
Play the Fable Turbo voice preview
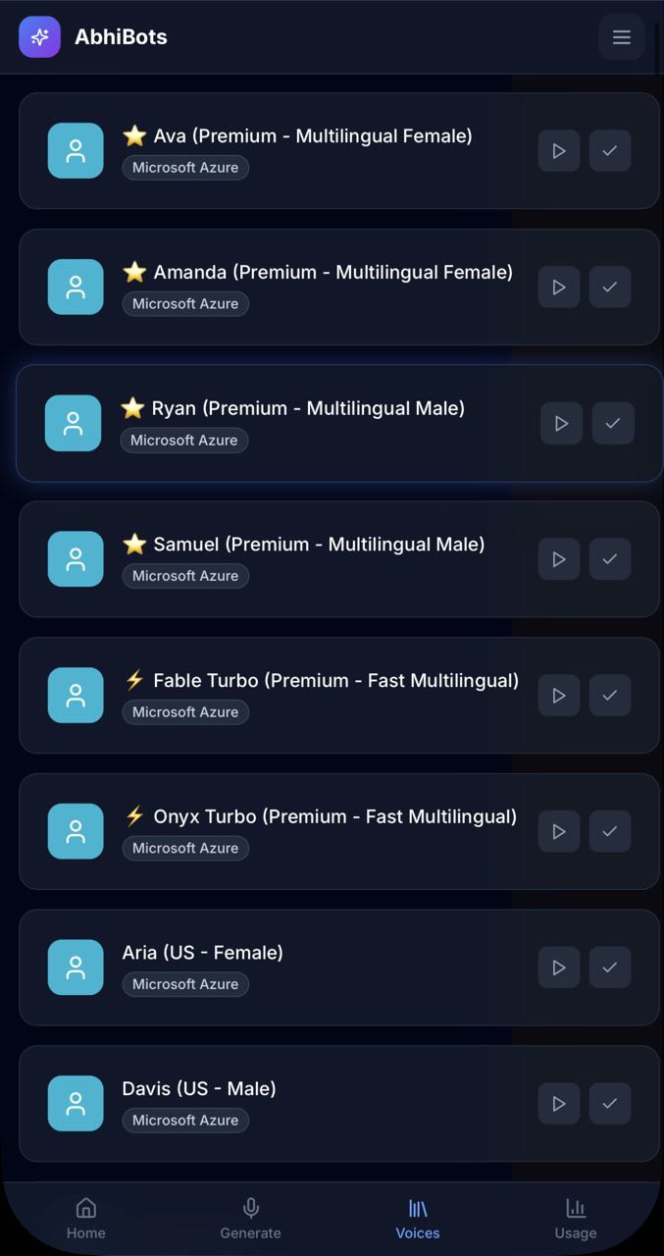(x=558, y=695)
